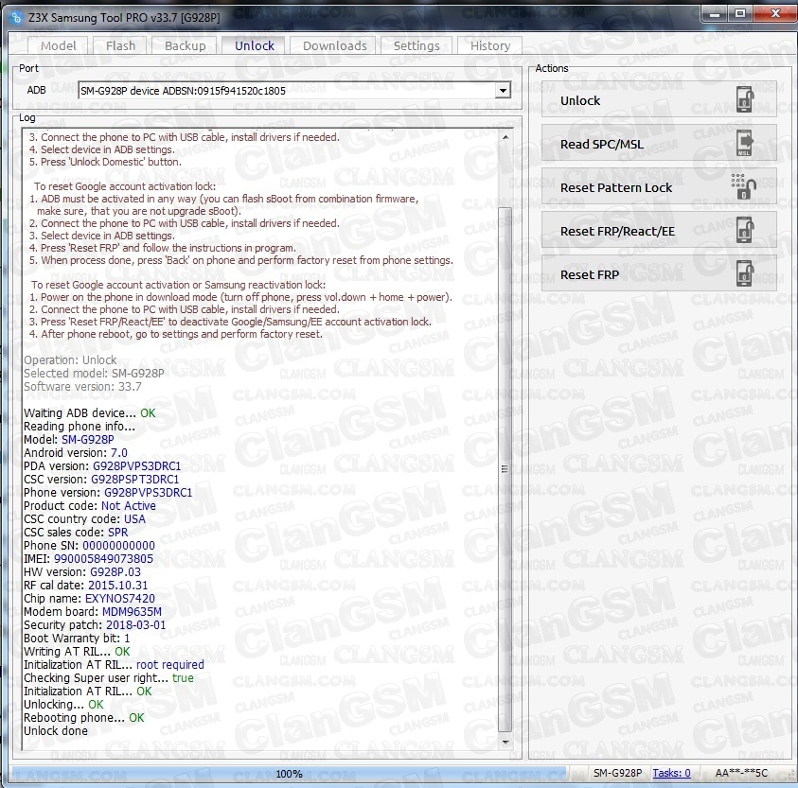Click the Modem board MDM9635M

point(132,611)
